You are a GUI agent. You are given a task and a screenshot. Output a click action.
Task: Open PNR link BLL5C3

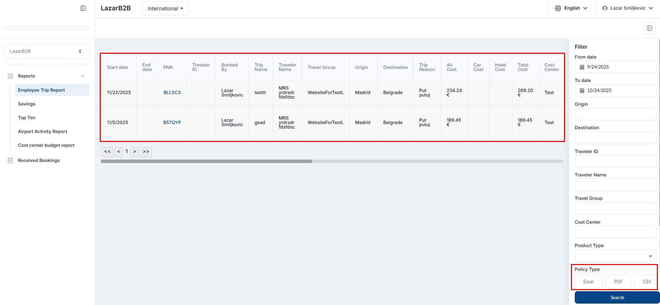[172, 92]
